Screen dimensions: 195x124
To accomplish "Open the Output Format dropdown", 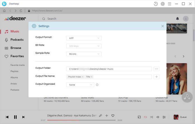I will point(84,38).
